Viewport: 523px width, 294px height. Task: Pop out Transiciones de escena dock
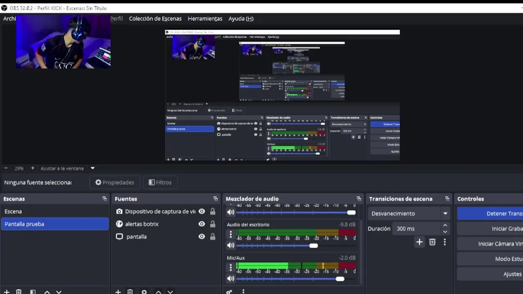[447, 199]
